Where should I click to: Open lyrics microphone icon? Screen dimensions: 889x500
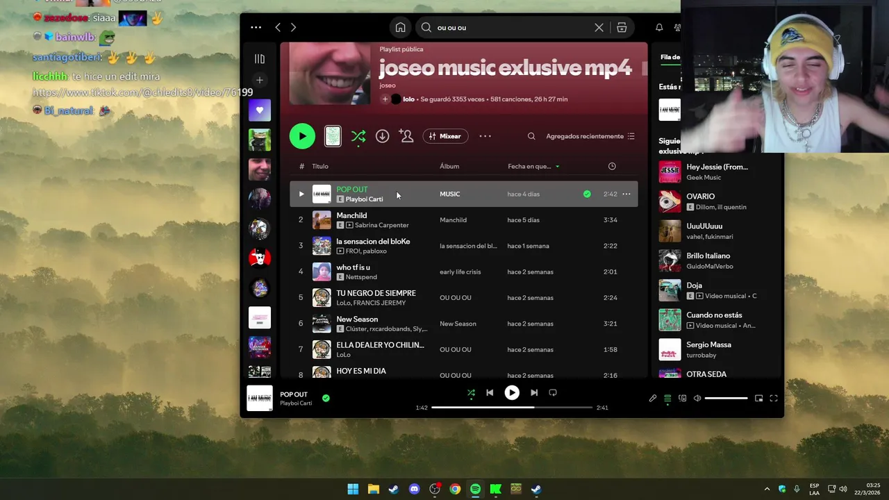click(x=653, y=398)
